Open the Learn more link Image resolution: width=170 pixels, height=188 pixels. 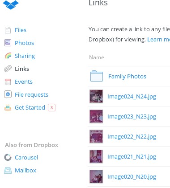(158, 40)
